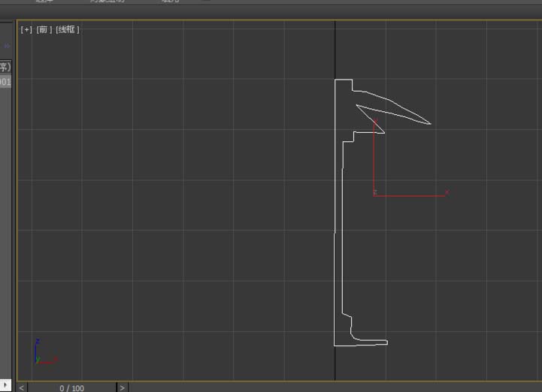Step to previous frame with < arrow

point(22,387)
